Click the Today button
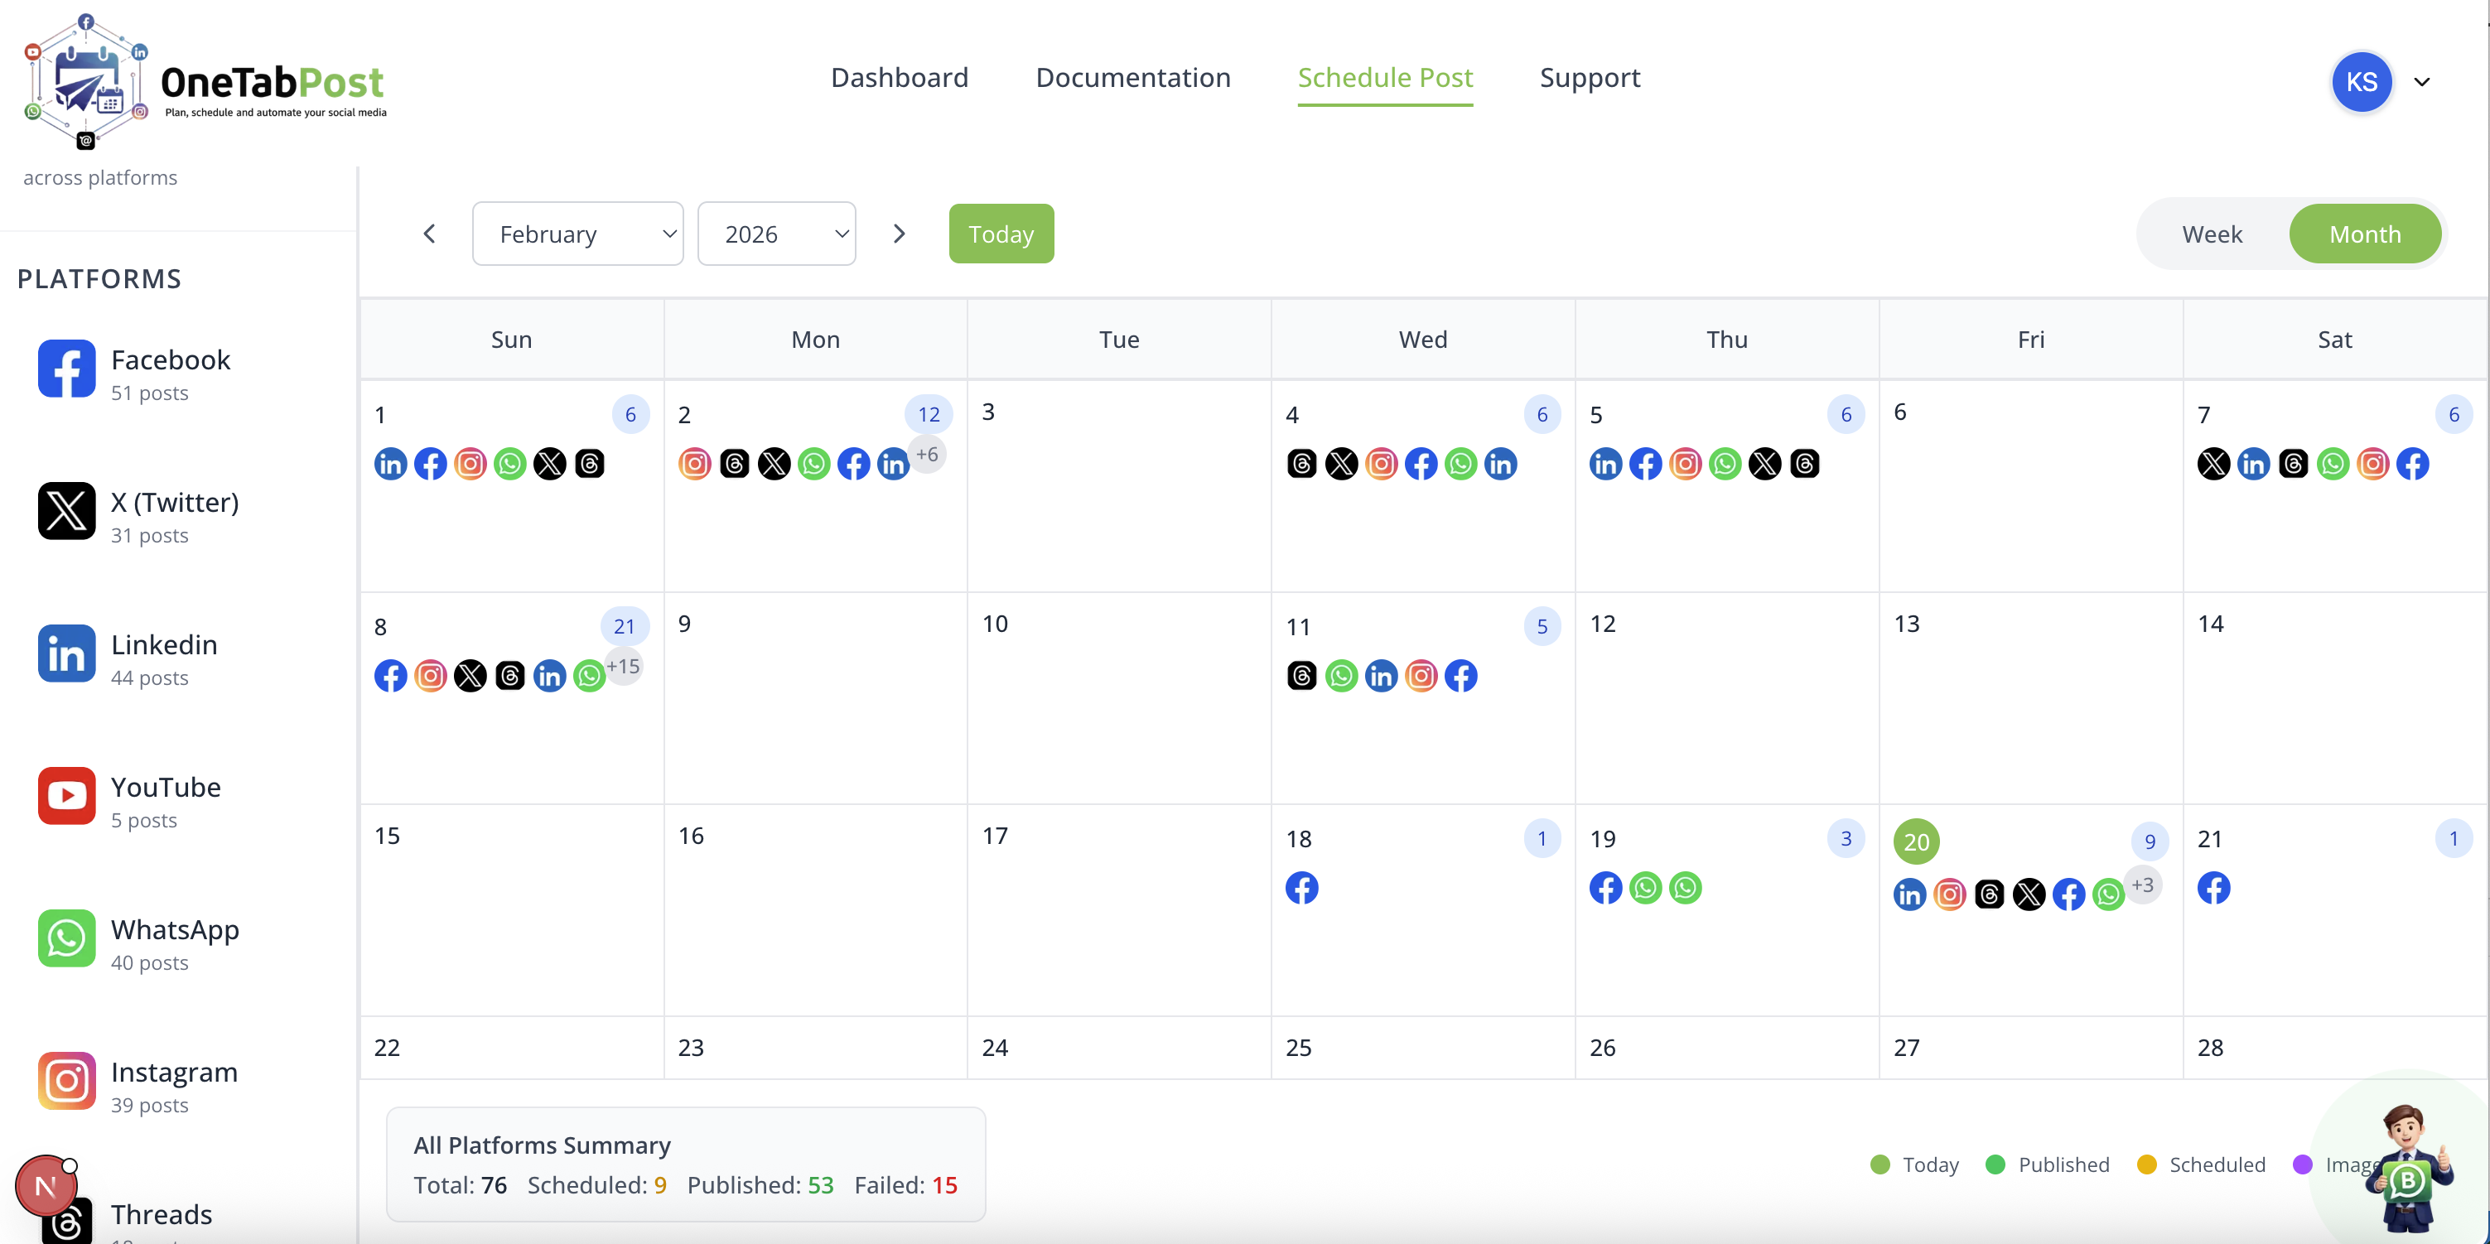Screen dimensions: 2490x1244 point(1001,233)
